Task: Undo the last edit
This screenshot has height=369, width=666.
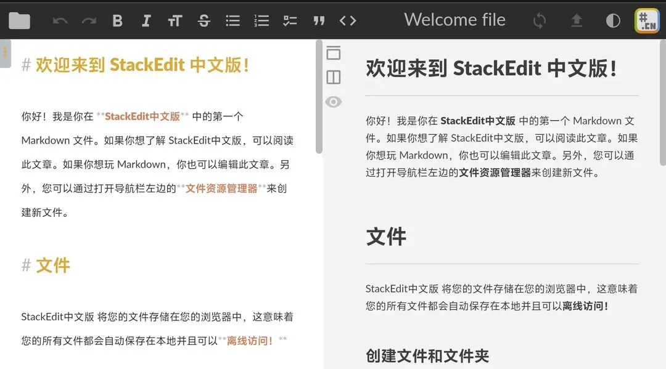Action: pos(60,20)
